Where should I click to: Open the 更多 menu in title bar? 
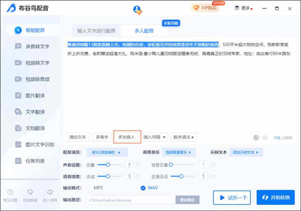(x=243, y=8)
